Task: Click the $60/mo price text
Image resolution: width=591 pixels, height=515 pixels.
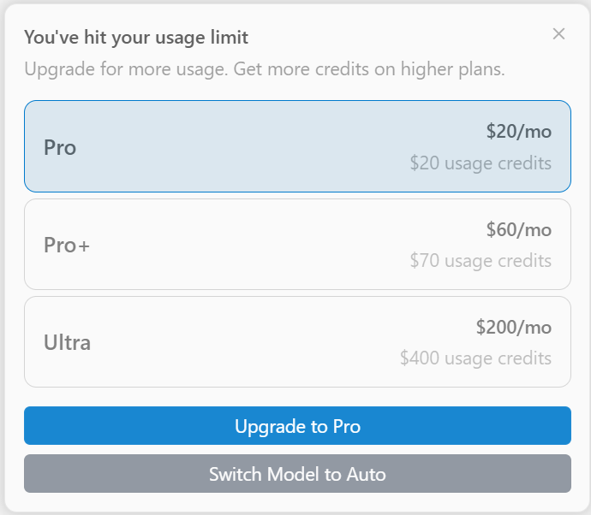Action: (x=518, y=229)
